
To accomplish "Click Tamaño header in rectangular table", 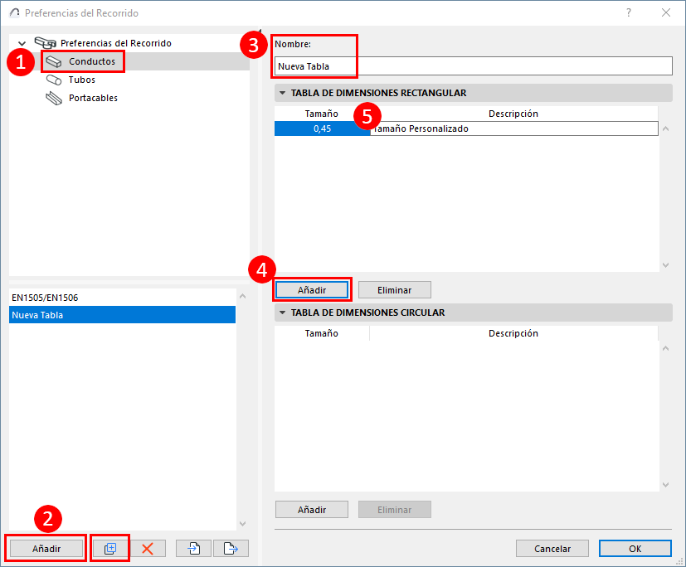I will tap(322, 114).
